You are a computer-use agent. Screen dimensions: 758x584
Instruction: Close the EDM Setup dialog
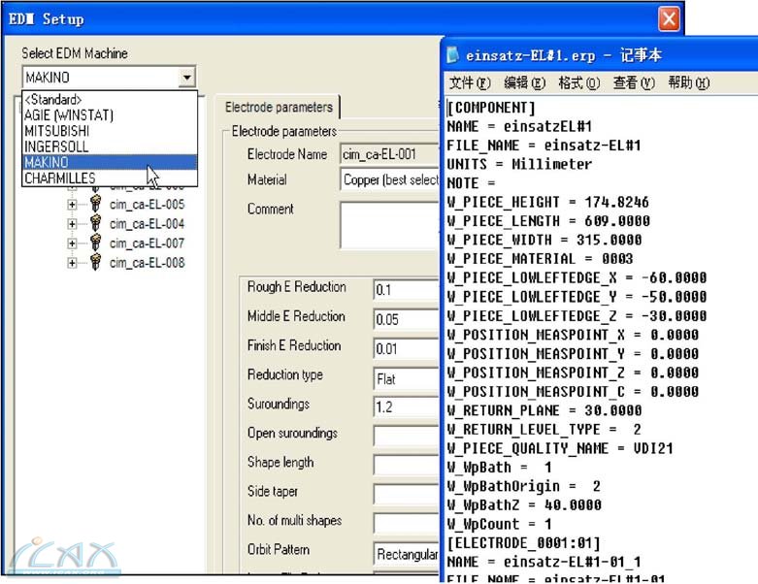(x=669, y=18)
